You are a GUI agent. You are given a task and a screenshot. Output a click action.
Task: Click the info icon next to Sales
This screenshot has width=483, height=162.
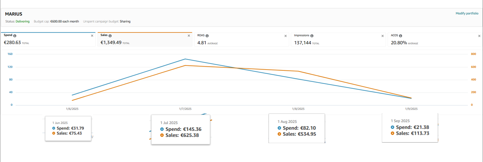click(x=110, y=35)
